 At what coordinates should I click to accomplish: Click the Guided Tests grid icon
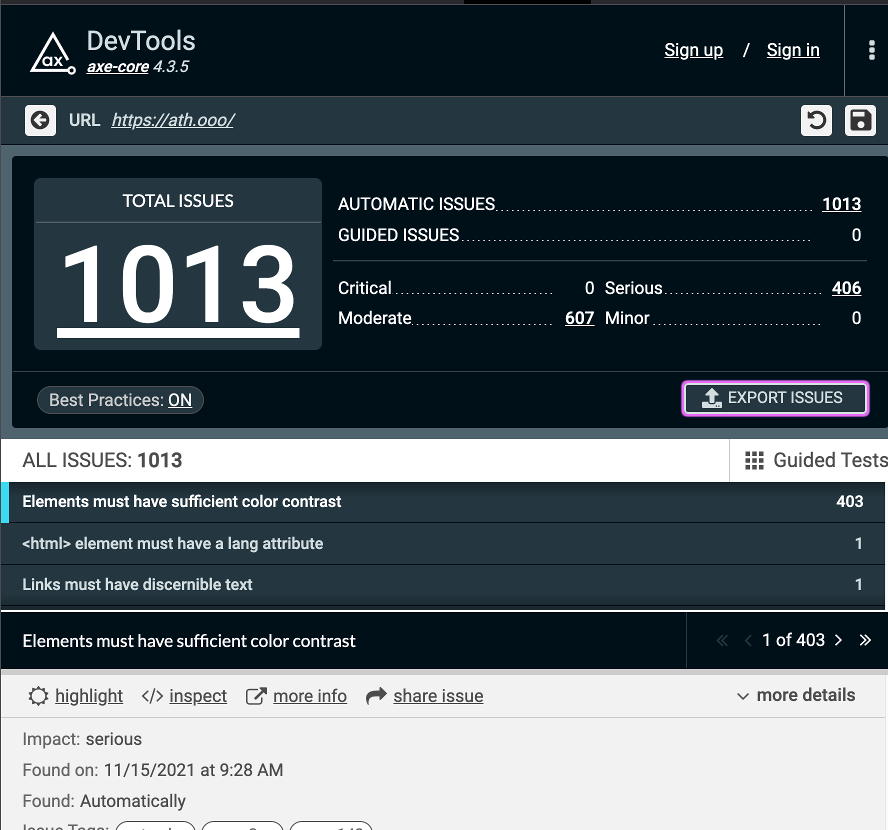point(754,460)
